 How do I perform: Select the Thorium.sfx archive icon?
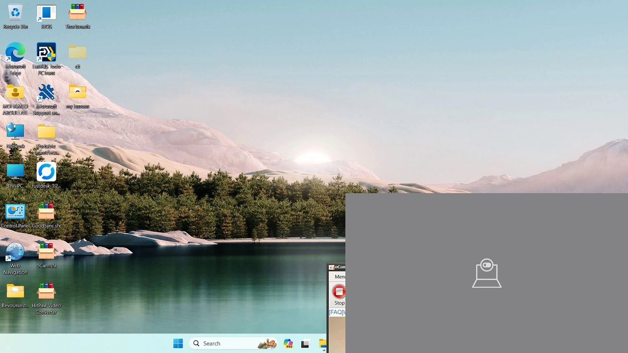pos(78,17)
